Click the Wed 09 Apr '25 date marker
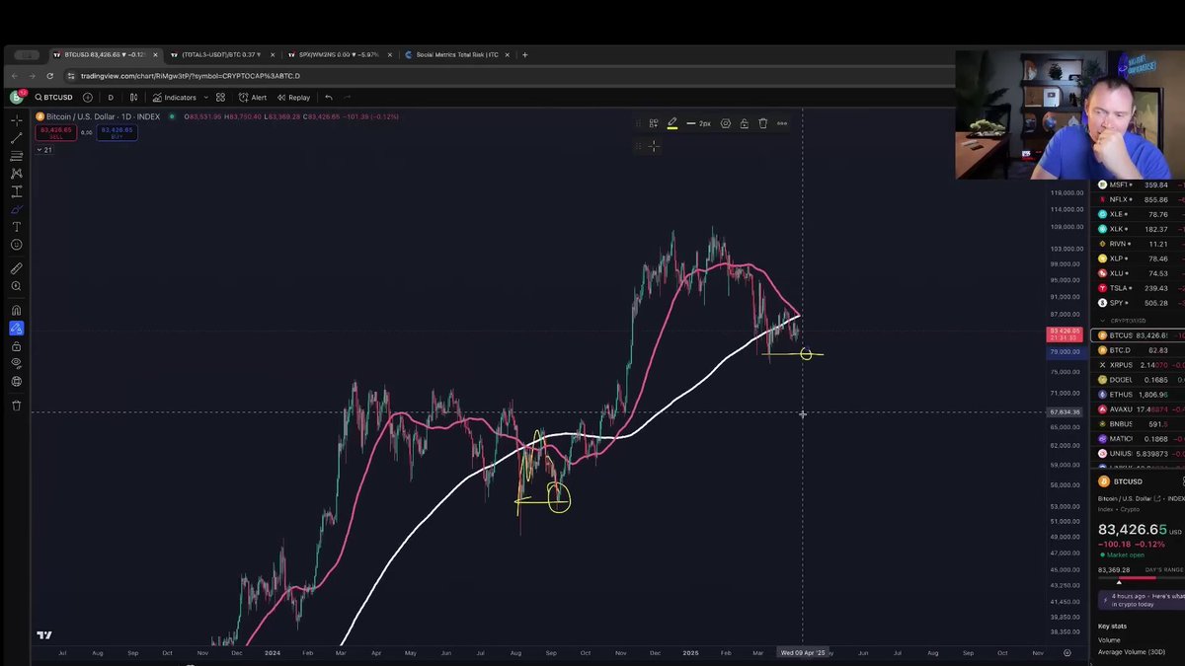The image size is (1185, 666). (802, 652)
